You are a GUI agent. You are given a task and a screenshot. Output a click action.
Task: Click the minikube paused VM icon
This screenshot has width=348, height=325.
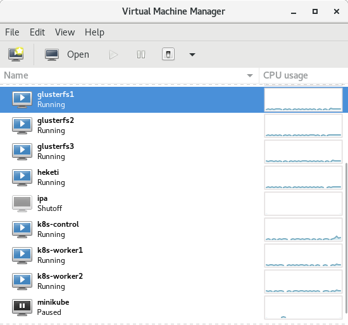coord(22,307)
